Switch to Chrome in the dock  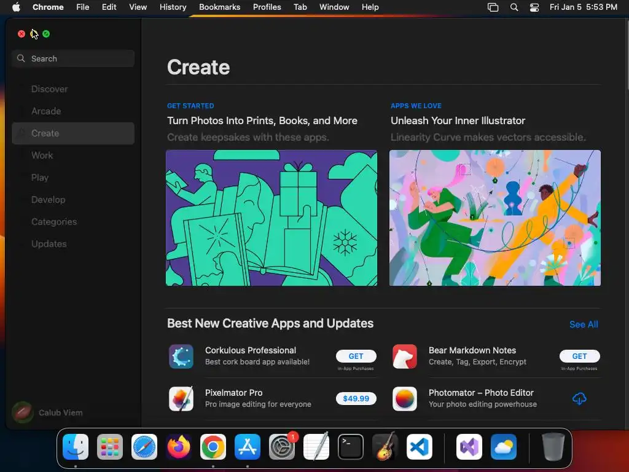213,447
